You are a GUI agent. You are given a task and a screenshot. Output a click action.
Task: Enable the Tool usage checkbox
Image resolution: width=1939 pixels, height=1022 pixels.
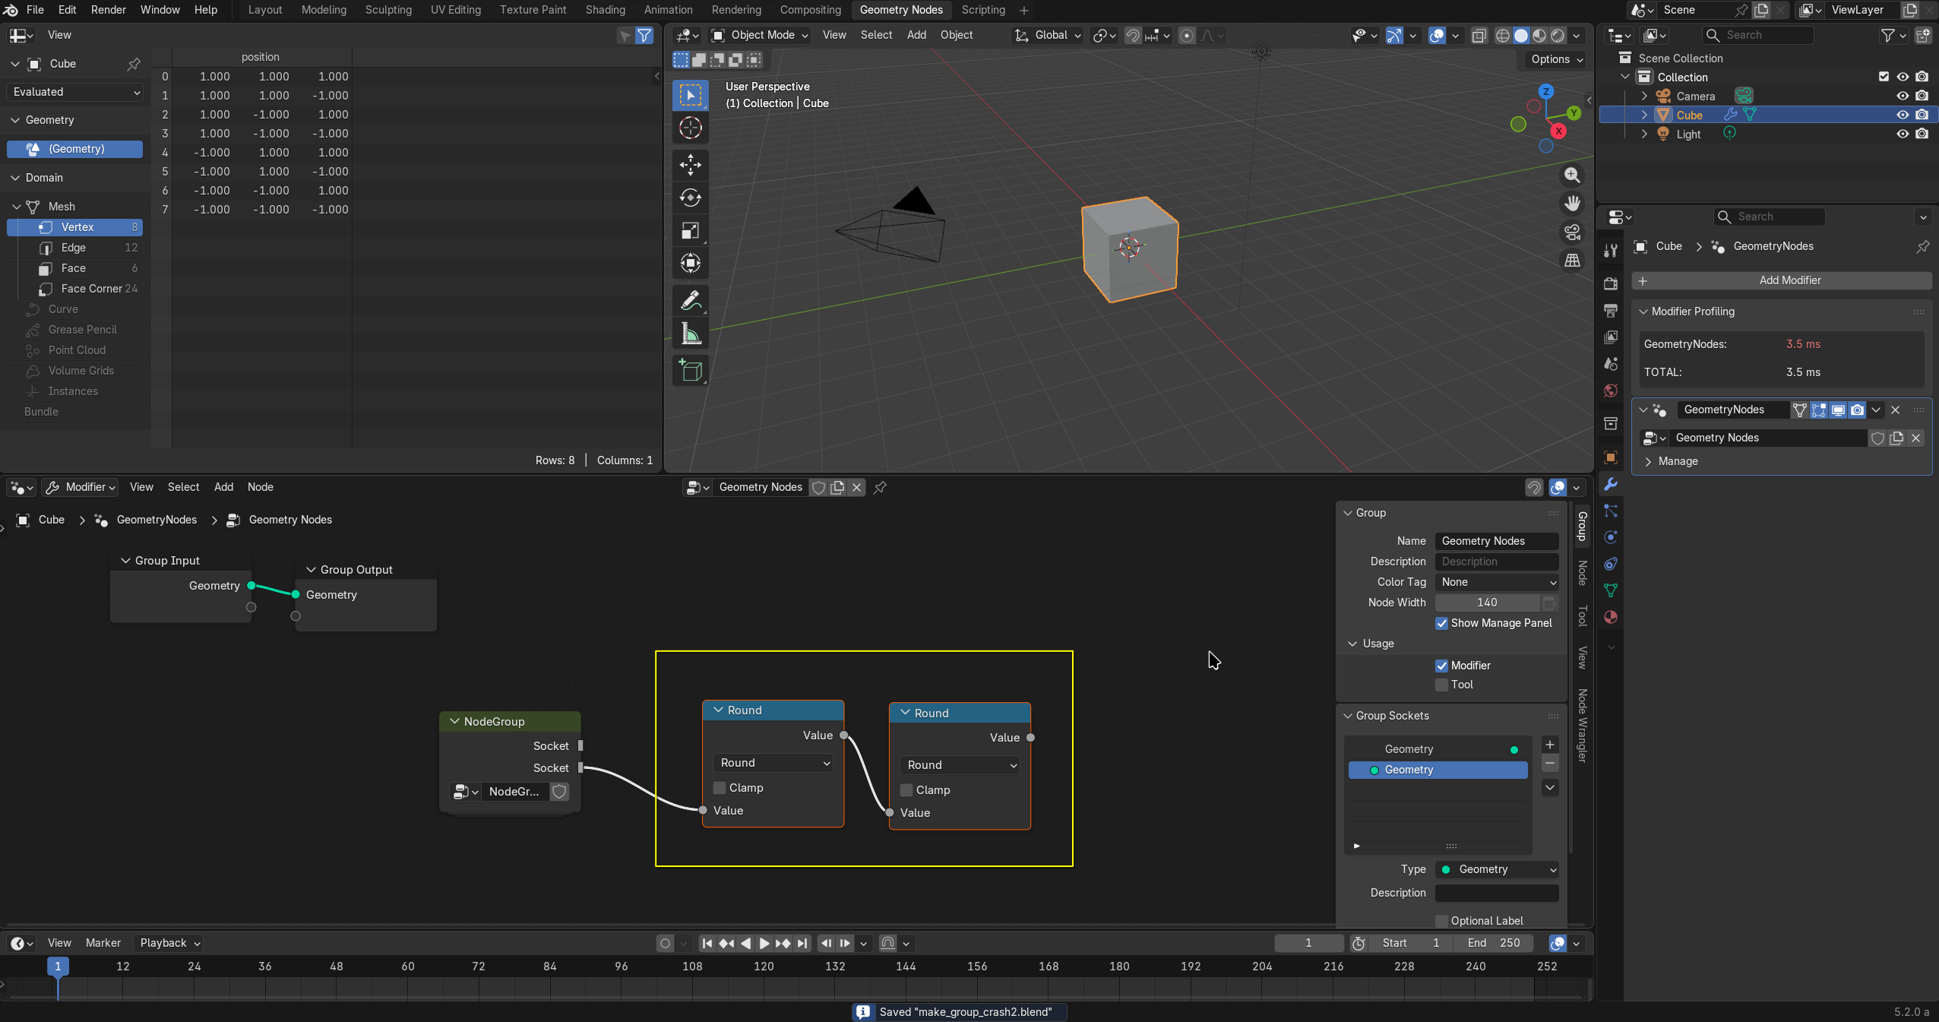(1441, 685)
